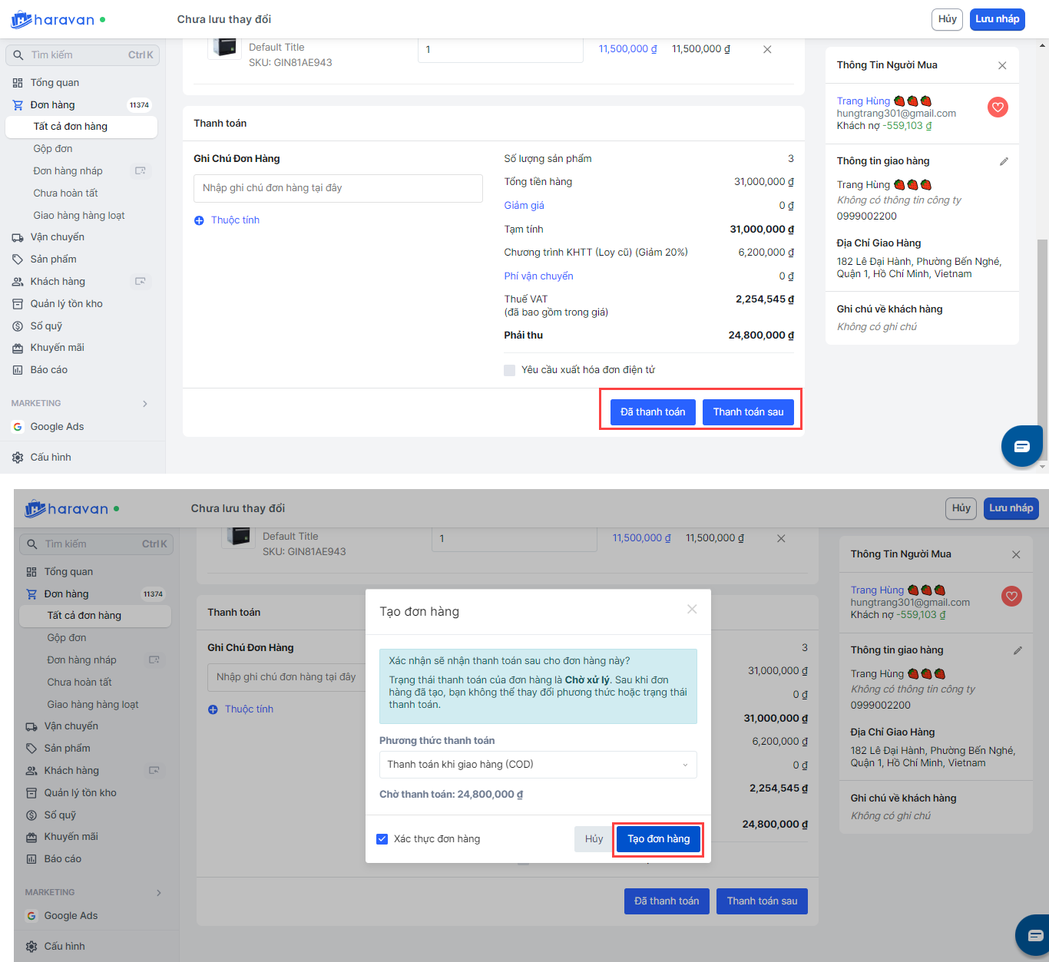Click the Sổ quỹ coin icon in upper sidebar
This screenshot has height=962, width=1049.
click(x=18, y=326)
